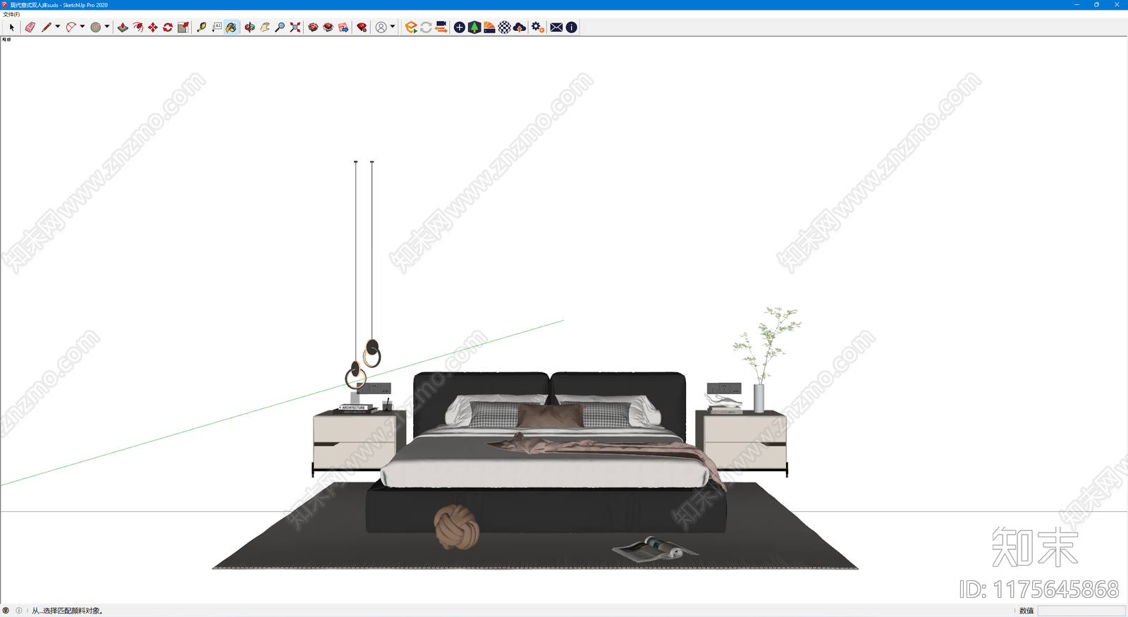Choose the Move tool
This screenshot has width=1128, height=617.
coord(153,28)
